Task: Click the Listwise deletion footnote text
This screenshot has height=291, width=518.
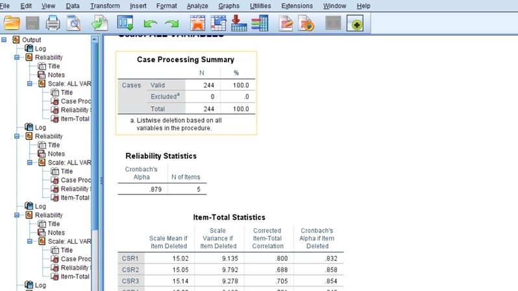Action: (176, 124)
